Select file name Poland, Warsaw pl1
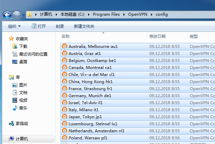215x144 pixels. [88, 138]
